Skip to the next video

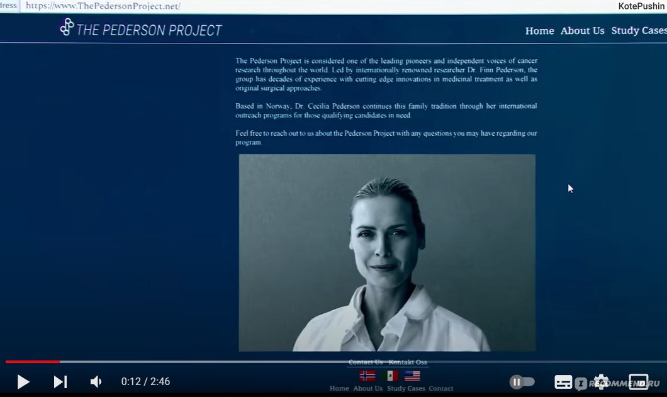(60, 382)
